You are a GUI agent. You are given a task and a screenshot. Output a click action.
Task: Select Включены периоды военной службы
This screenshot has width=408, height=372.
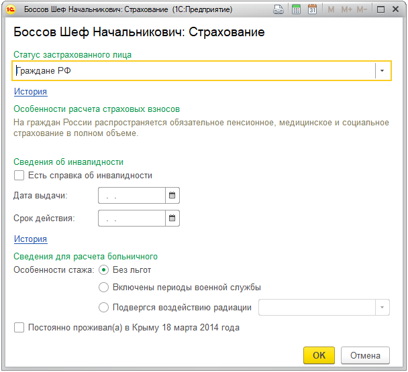(x=103, y=288)
